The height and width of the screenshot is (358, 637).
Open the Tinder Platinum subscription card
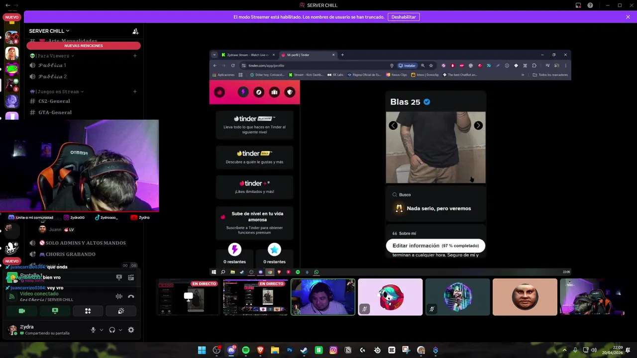[x=255, y=125]
